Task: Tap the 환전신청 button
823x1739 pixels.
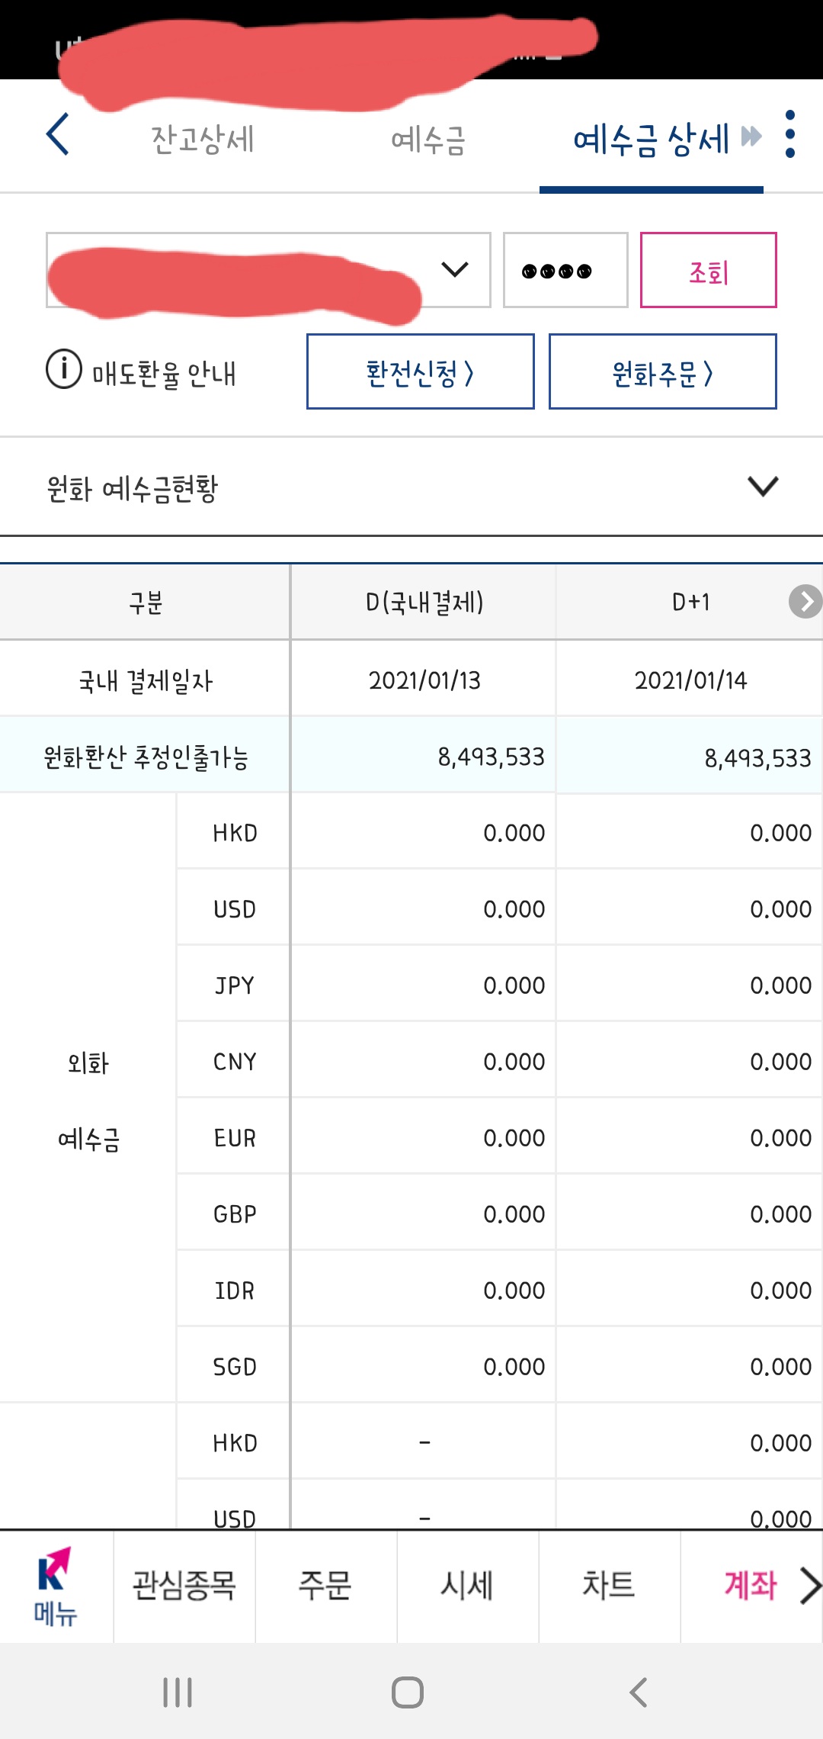Action: [x=421, y=371]
